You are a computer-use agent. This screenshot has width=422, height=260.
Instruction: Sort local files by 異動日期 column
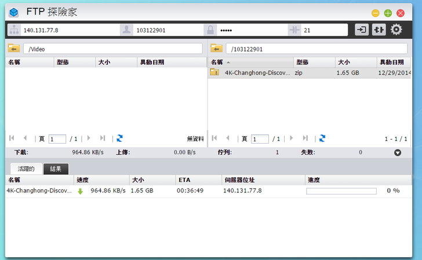[x=152, y=62]
